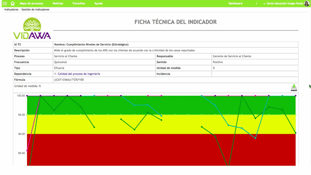
Task: Click the 85.00 y-axis label
Action: coord(22,153)
